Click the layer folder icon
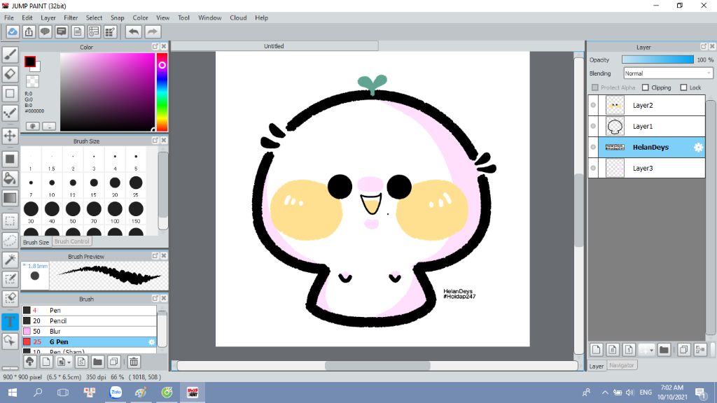Screen dimensions: 717x403 (x=664, y=350)
